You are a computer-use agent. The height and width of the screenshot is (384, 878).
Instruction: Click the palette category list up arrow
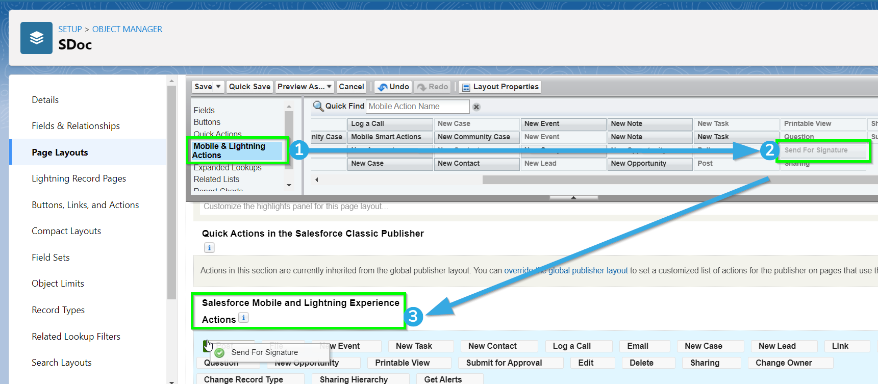[x=289, y=107]
